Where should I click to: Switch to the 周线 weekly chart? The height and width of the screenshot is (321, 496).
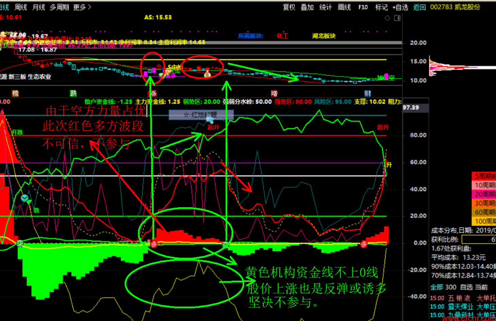(21, 7)
